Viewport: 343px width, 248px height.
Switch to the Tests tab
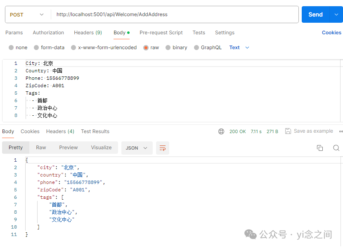199,33
